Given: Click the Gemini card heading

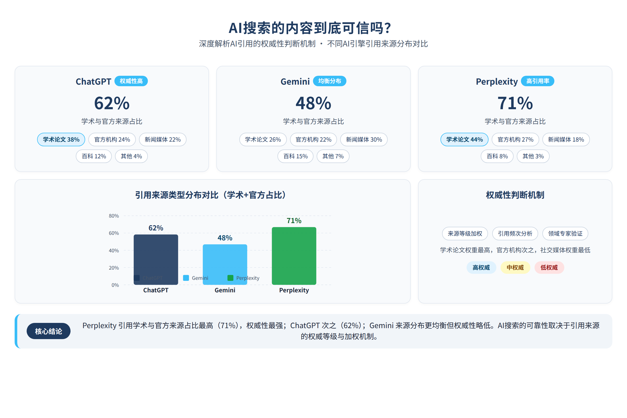Looking at the screenshot, I should tap(295, 81).
